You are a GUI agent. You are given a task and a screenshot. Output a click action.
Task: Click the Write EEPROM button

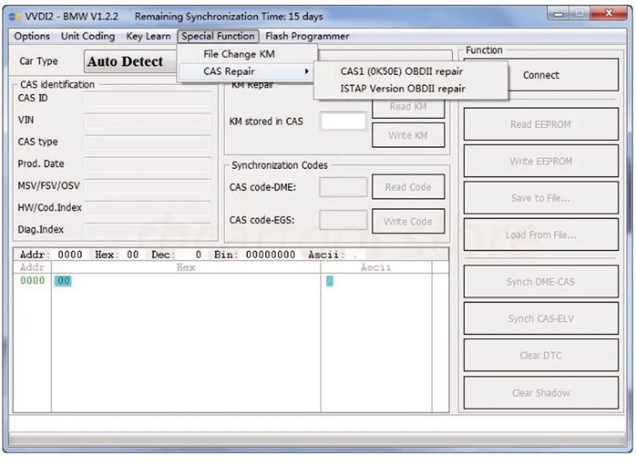(541, 161)
